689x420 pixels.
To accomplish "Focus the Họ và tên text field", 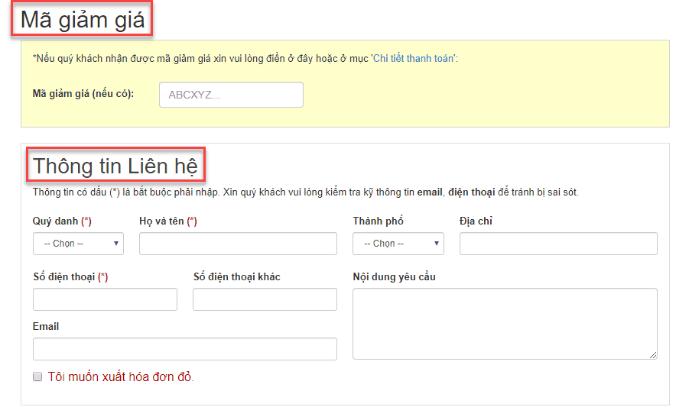I will (238, 244).
